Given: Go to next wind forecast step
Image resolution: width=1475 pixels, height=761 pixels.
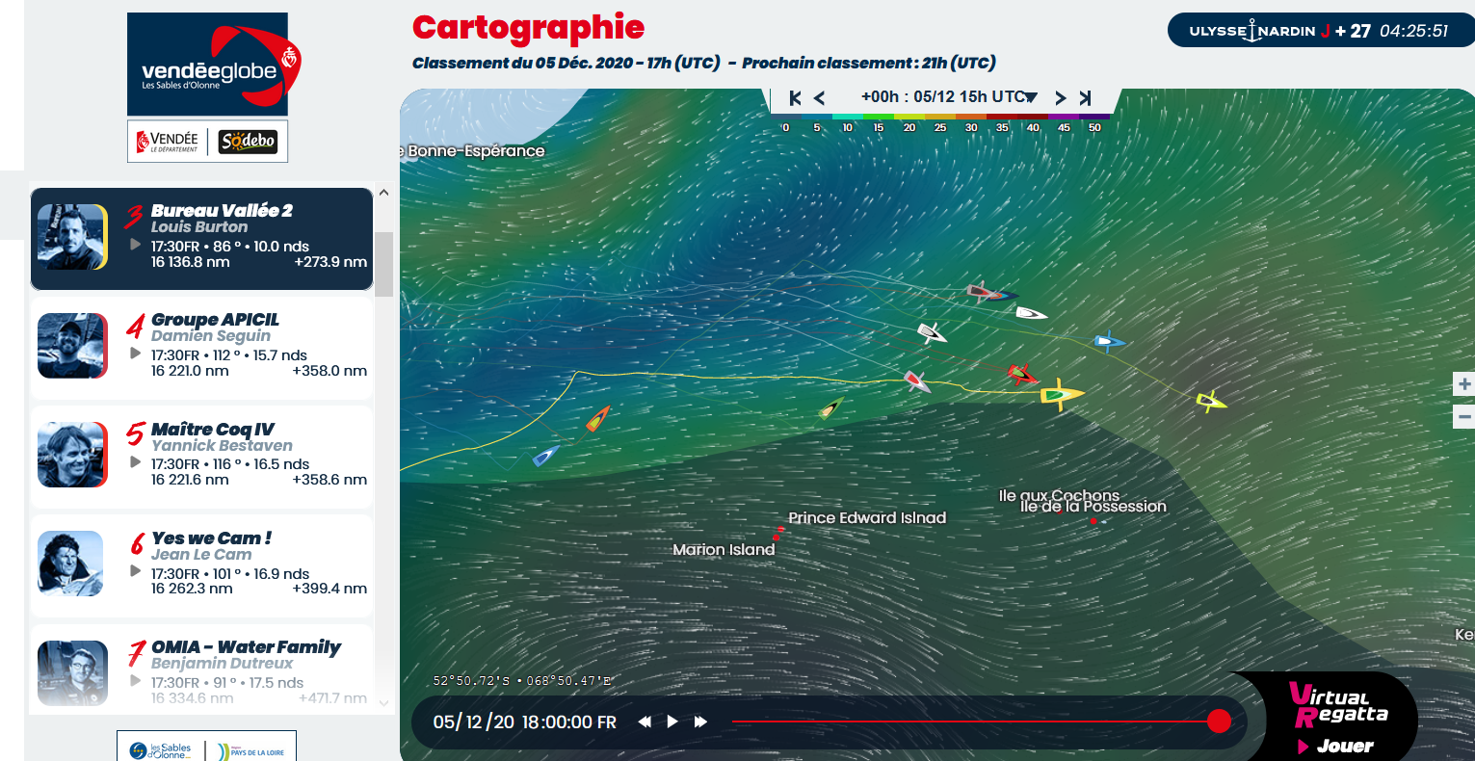Looking at the screenshot, I should pos(1061,97).
